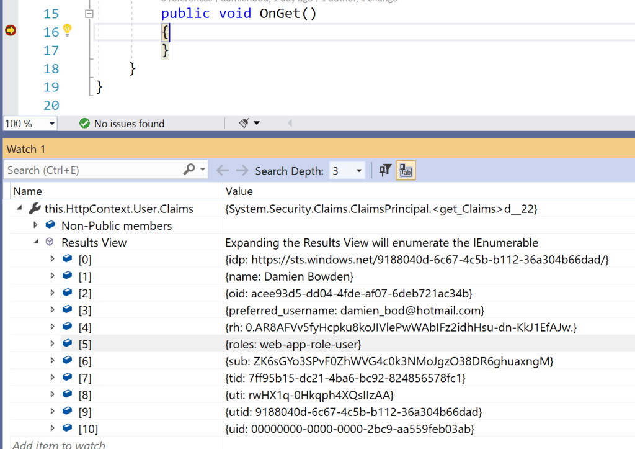Click the Watch 1 panel title
The width and height of the screenshot is (635, 449).
(26, 149)
